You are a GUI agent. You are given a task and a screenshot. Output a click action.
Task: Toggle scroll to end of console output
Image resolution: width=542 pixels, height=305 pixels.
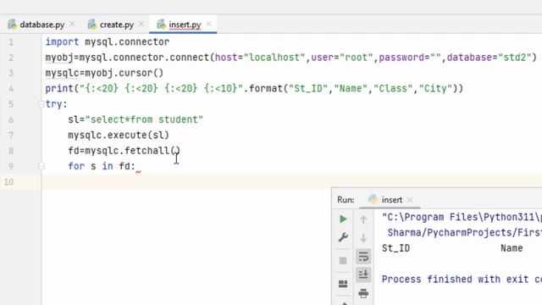point(363,274)
